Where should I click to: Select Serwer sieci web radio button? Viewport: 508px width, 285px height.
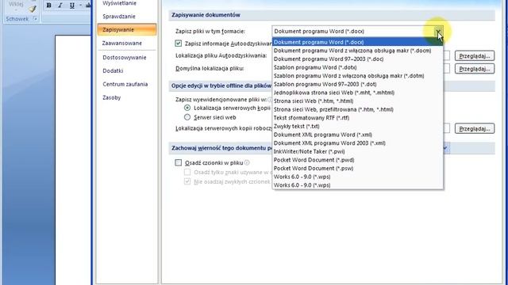[187, 117]
